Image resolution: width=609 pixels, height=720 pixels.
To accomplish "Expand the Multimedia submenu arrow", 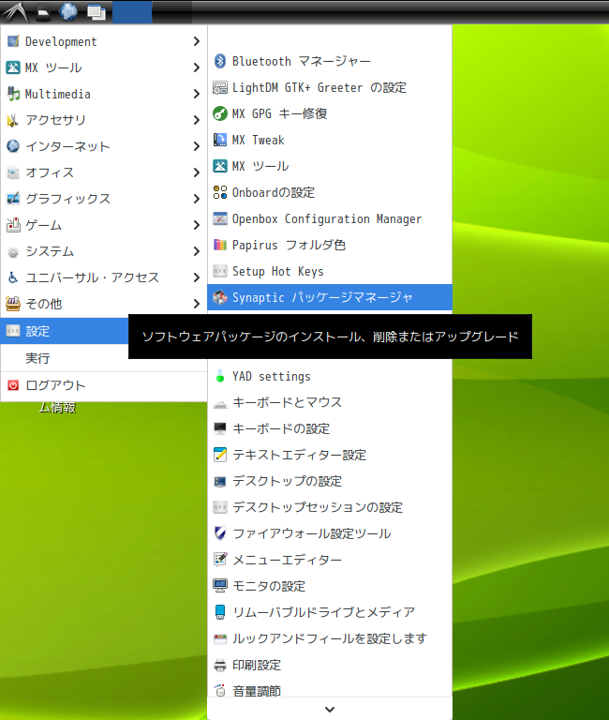I will point(197,94).
